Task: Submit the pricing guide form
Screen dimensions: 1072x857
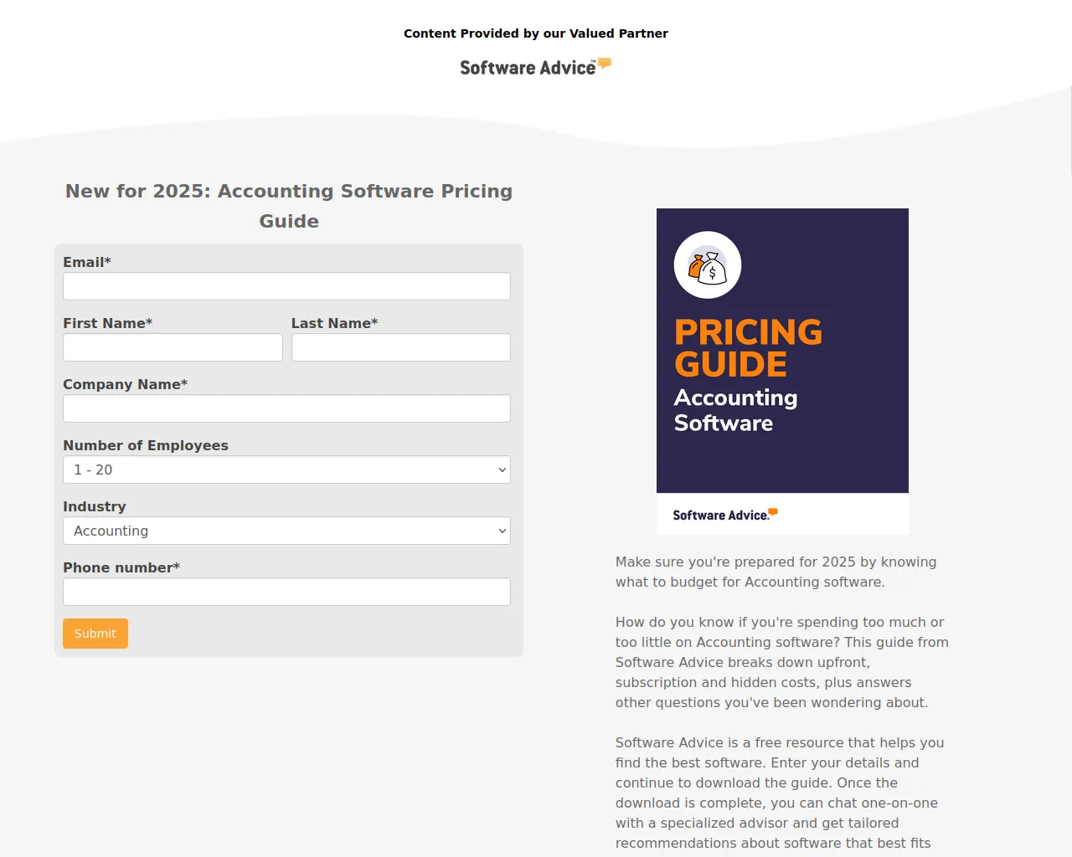Action: point(95,634)
